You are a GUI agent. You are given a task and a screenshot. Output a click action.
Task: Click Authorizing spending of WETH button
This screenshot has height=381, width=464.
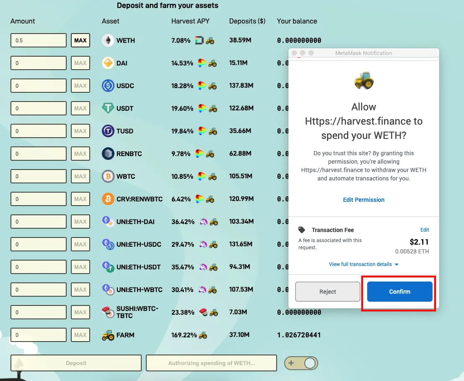click(211, 363)
